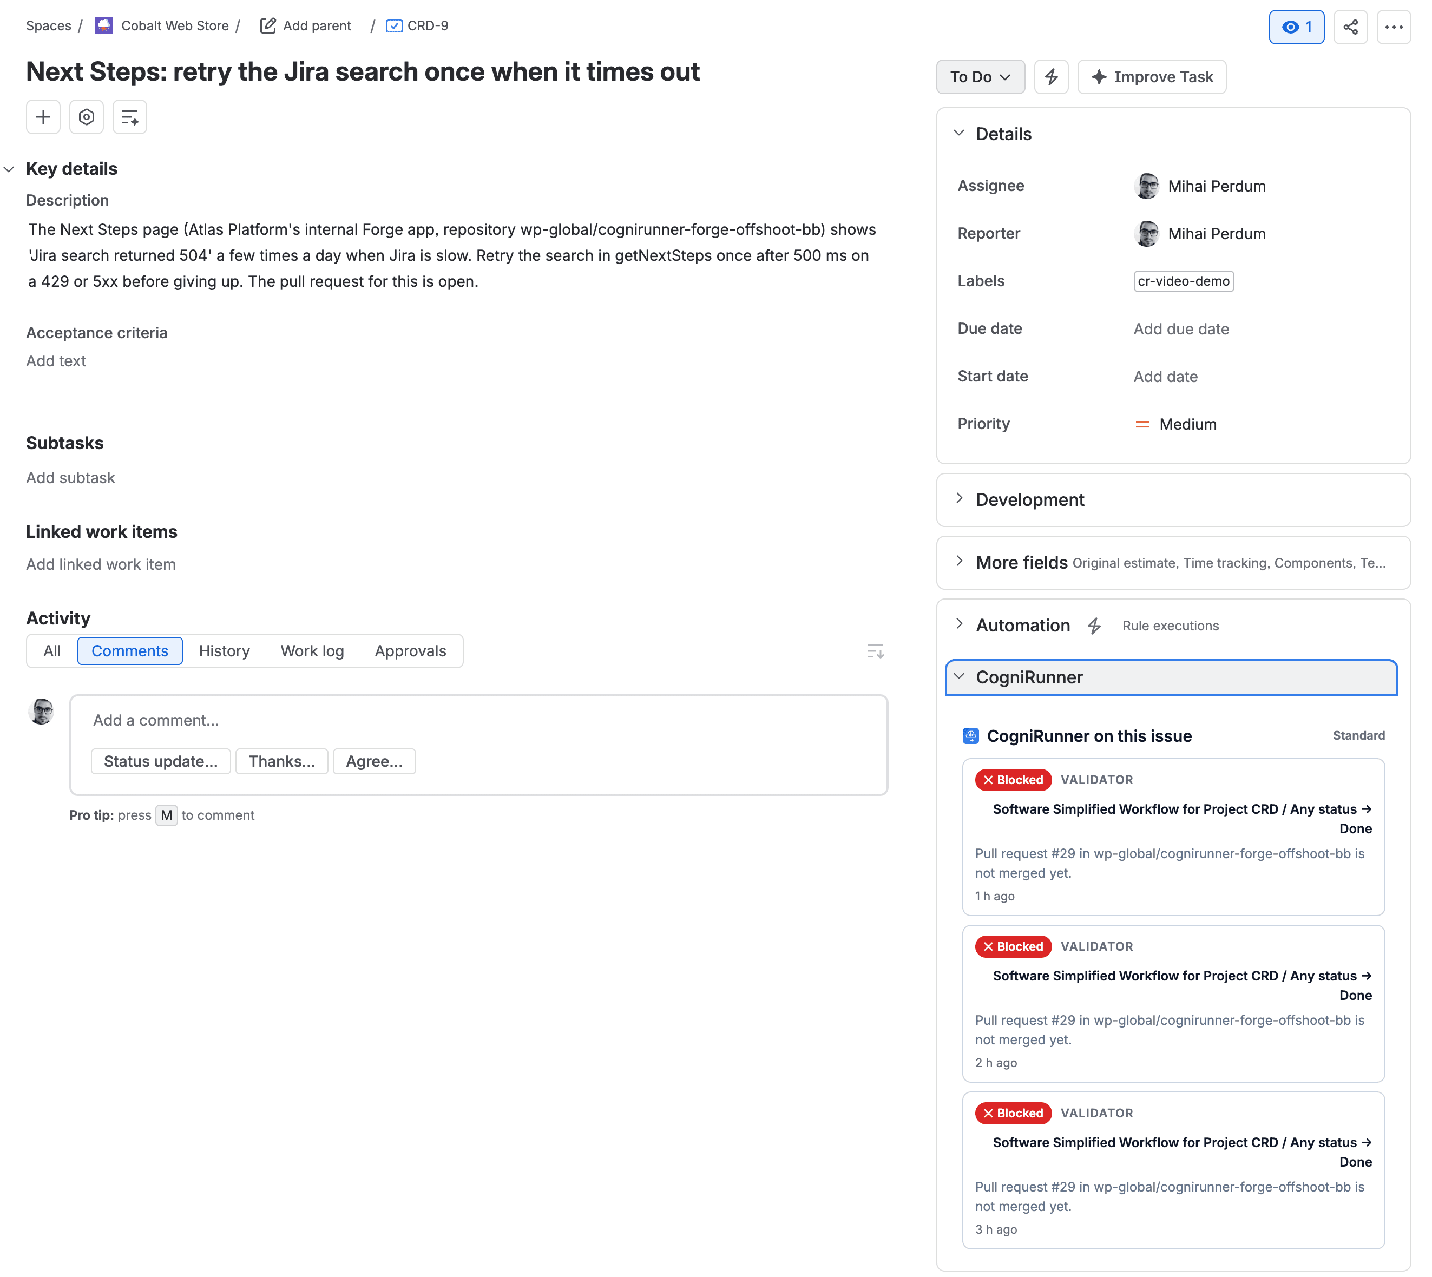Screen dimensions: 1432x1277
Task: Click the Cobalt Web Store project icon
Action: point(104,26)
